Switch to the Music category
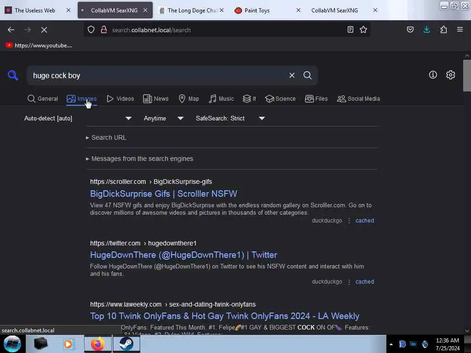The height and width of the screenshot is (353, 471). tap(221, 99)
